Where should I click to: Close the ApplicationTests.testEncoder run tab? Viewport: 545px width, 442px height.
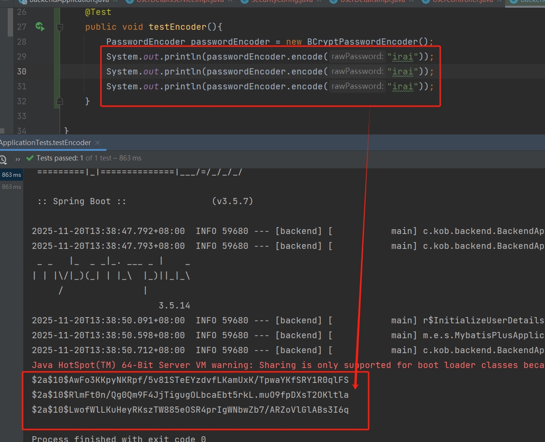tap(98, 143)
